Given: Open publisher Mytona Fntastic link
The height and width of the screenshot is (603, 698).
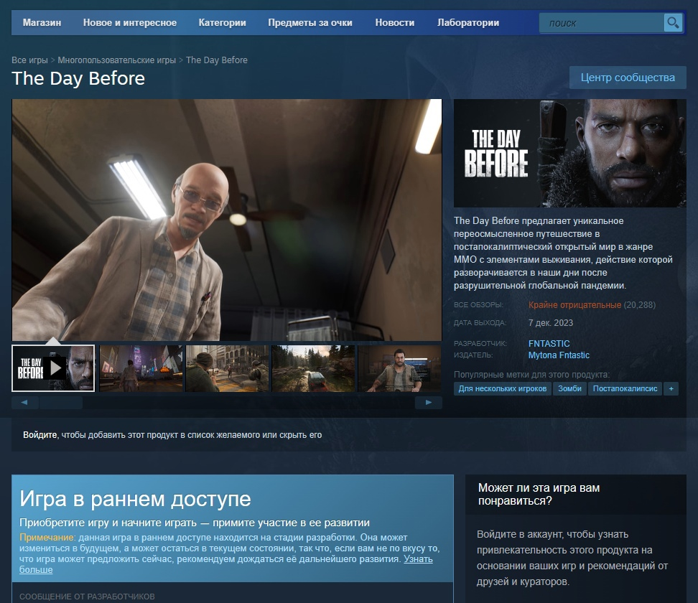Looking at the screenshot, I should coord(559,355).
